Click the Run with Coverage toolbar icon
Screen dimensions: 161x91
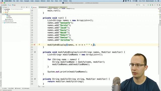point(153,5)
